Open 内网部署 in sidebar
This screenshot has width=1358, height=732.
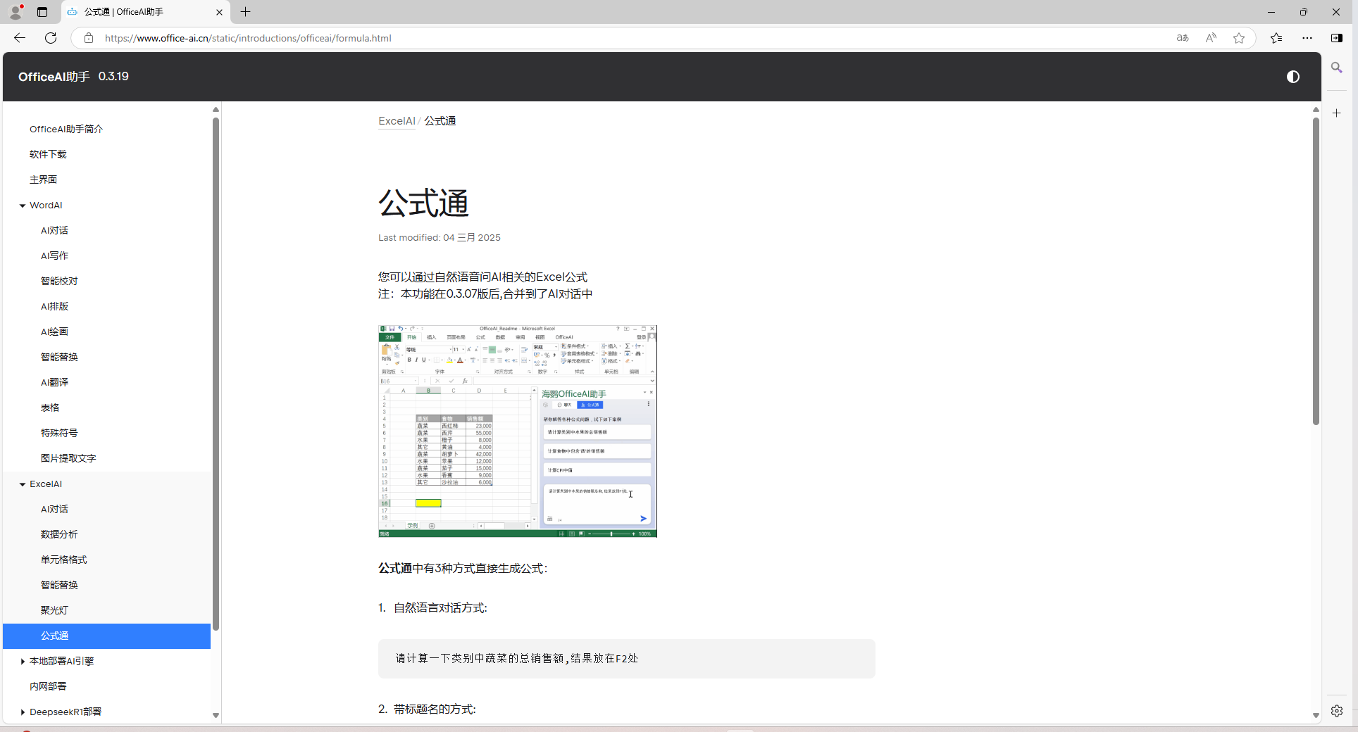tap(48, 687)
